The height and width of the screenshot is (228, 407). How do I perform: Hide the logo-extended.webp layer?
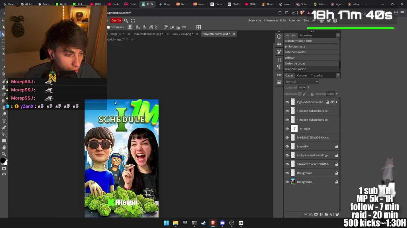point(287,102)
